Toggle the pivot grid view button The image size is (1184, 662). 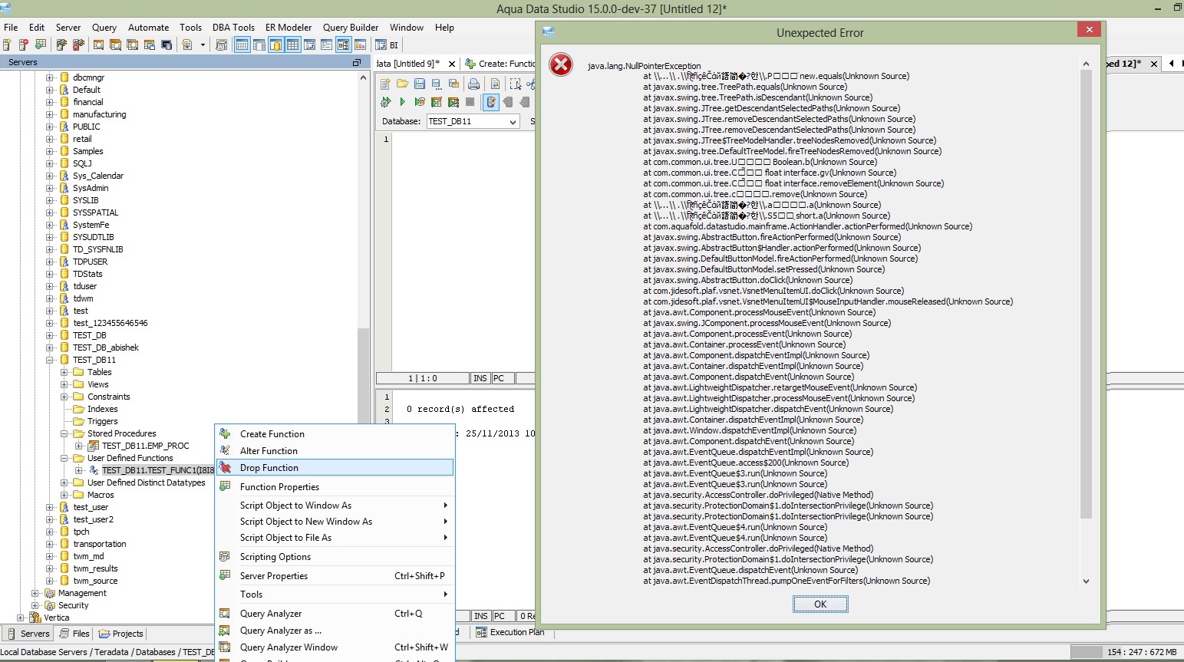[309, 45]
